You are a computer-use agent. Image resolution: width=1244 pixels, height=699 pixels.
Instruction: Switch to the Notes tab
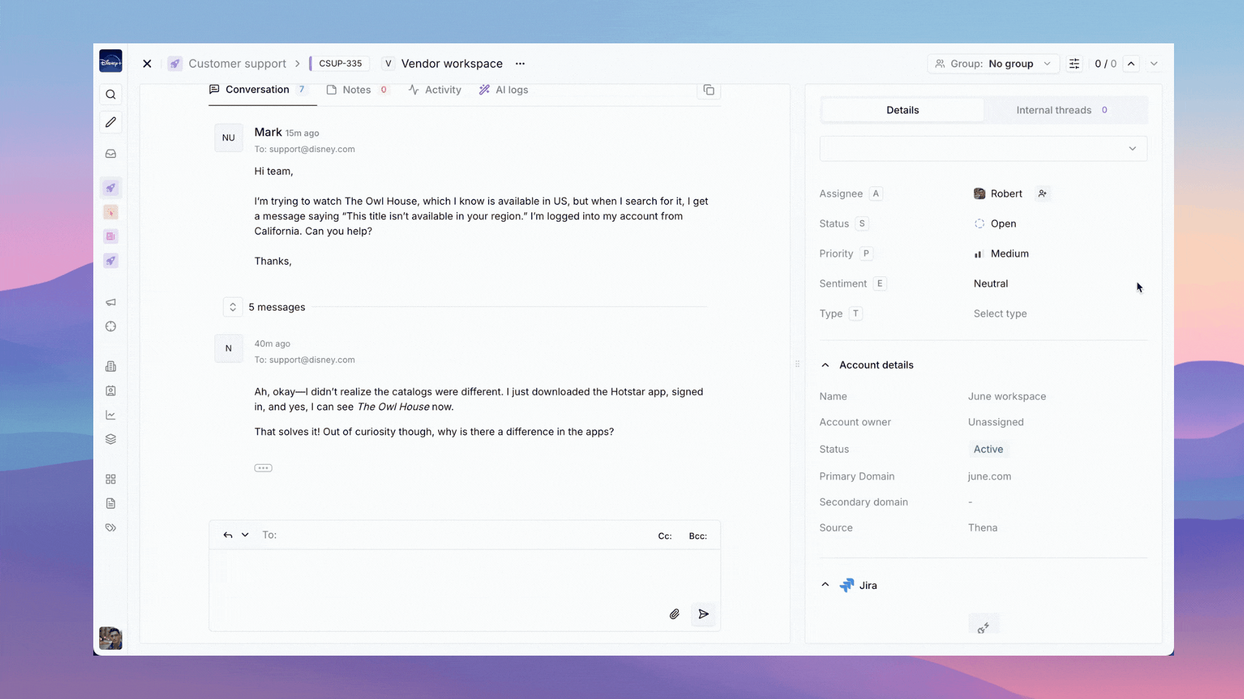[x=356, y=90]
